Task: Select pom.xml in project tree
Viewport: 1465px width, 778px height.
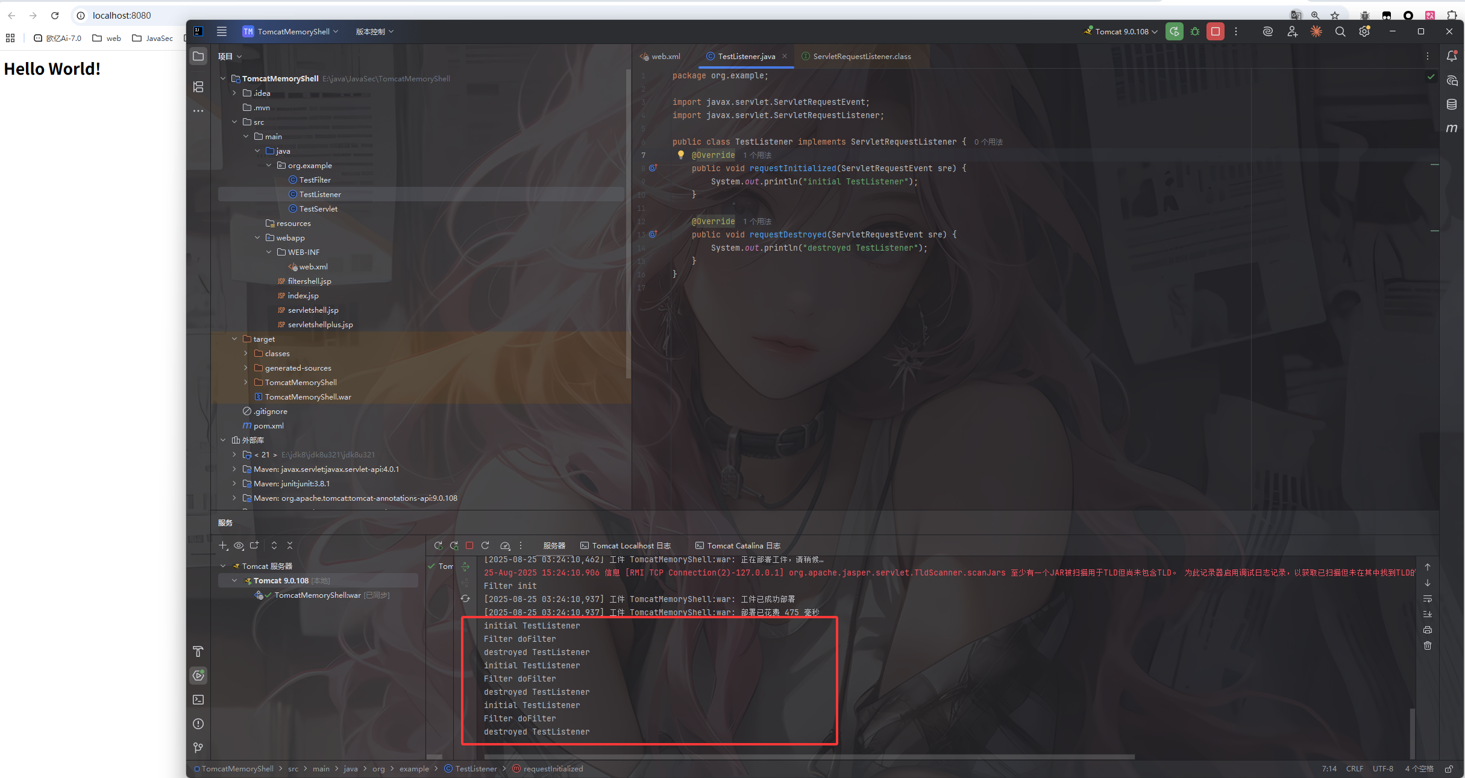Action: tap(268, 425)
